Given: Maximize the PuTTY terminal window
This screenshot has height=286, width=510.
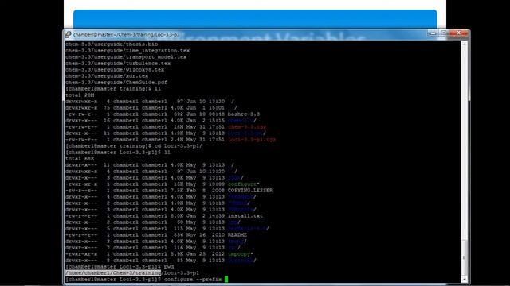Looking at the screenshot, I should (443, 33).
